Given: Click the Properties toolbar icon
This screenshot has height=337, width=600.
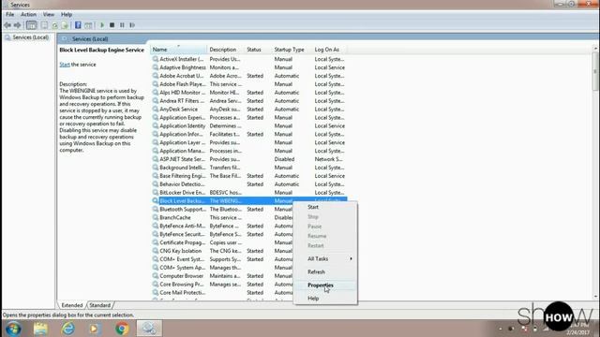Looking at the screenshot, I should click(x=44, y=25).
